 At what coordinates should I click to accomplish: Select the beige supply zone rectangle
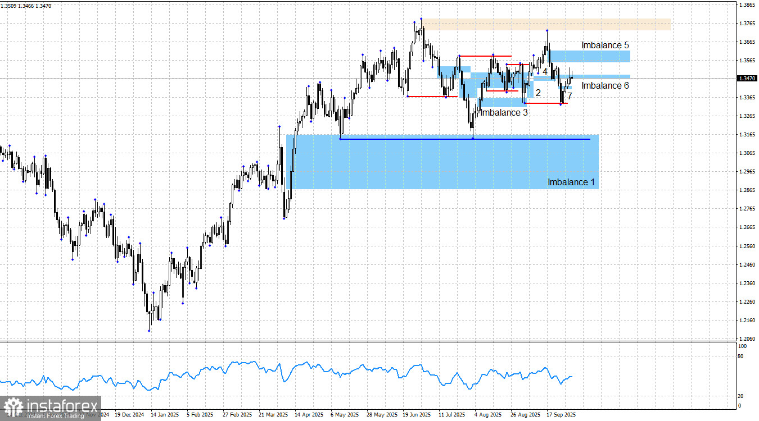[546, 24]
